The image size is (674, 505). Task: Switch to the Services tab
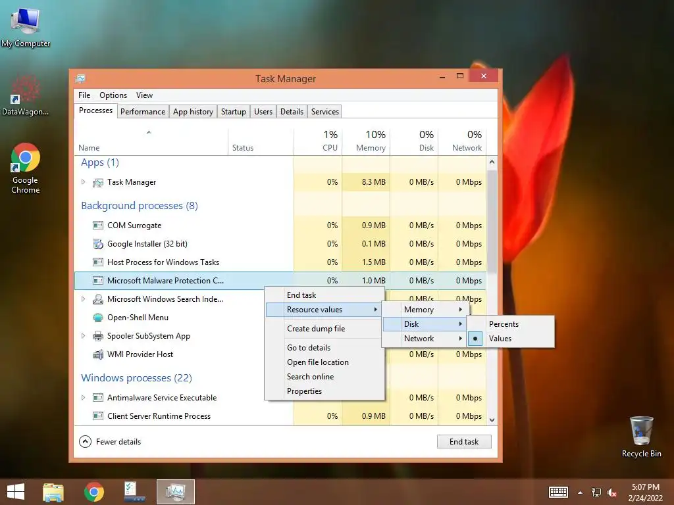coord(325,112)
